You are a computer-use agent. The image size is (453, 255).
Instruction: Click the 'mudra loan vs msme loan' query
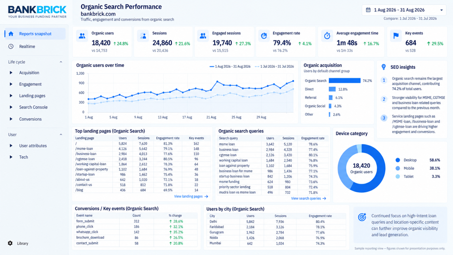coord(237,192)
